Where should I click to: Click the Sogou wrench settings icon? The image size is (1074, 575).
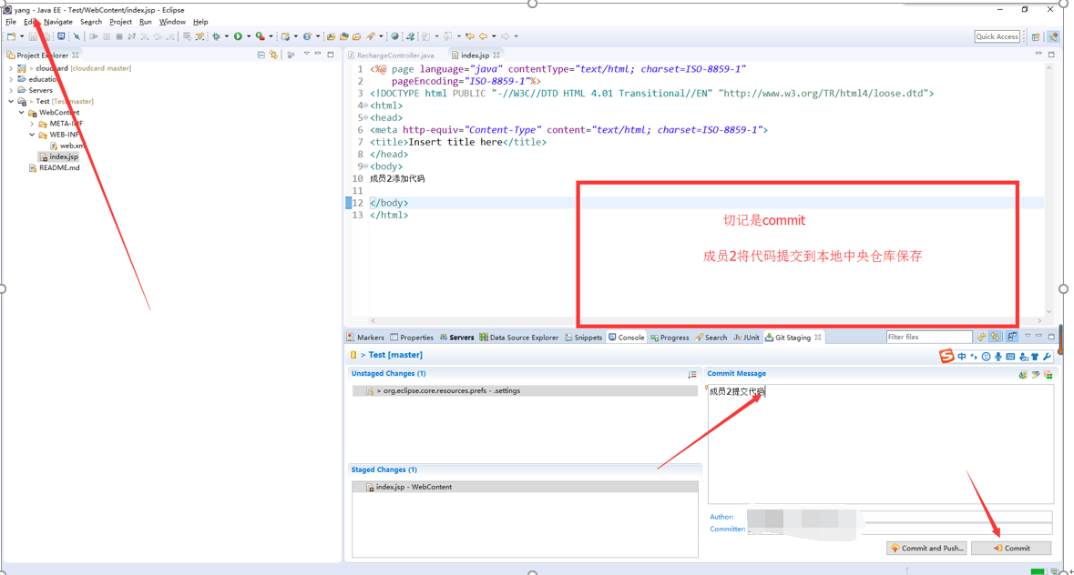pyautogui.click(x=1048, y=357)
